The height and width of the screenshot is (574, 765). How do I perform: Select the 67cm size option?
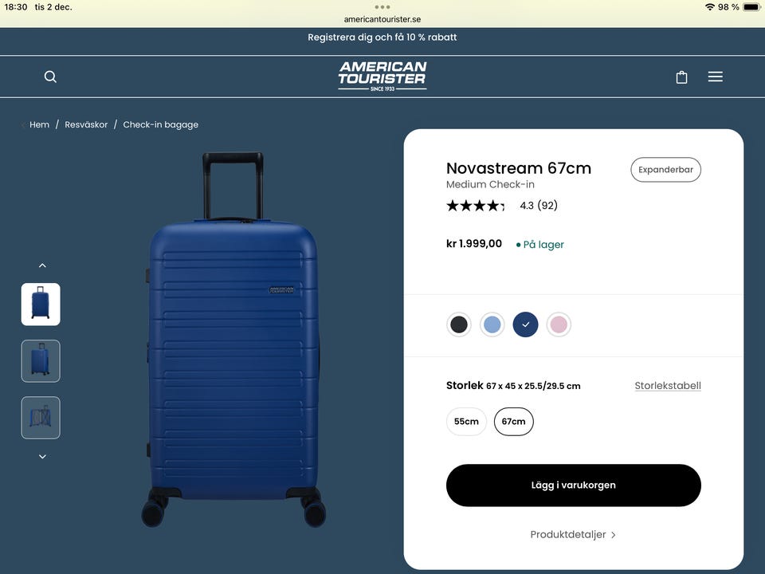(x=513, y=422)
